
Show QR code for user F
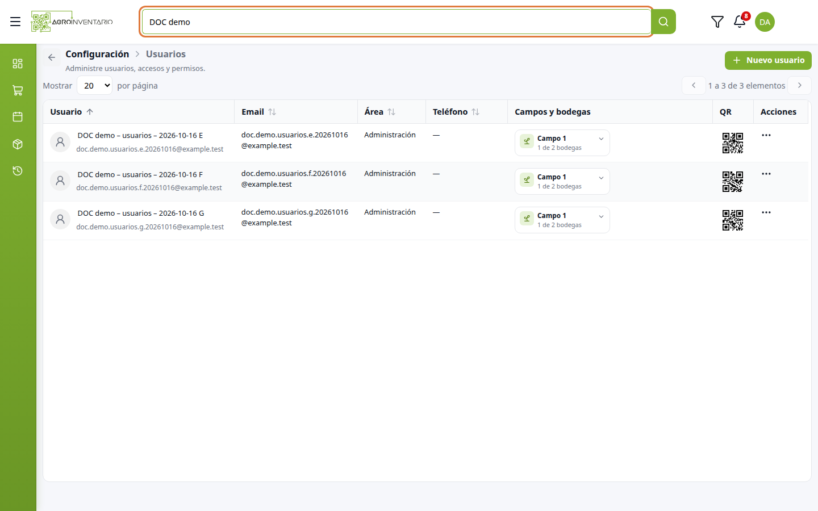click(733, 182)
